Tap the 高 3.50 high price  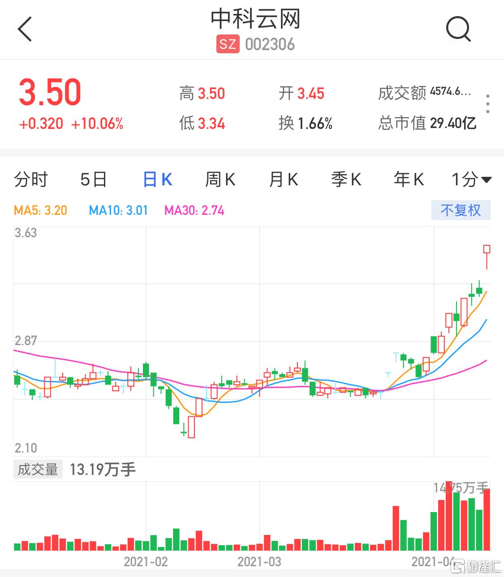point(202,94)
